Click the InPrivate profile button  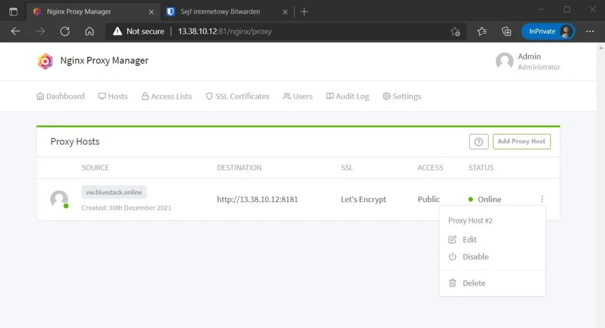click(x=548, y=31)
